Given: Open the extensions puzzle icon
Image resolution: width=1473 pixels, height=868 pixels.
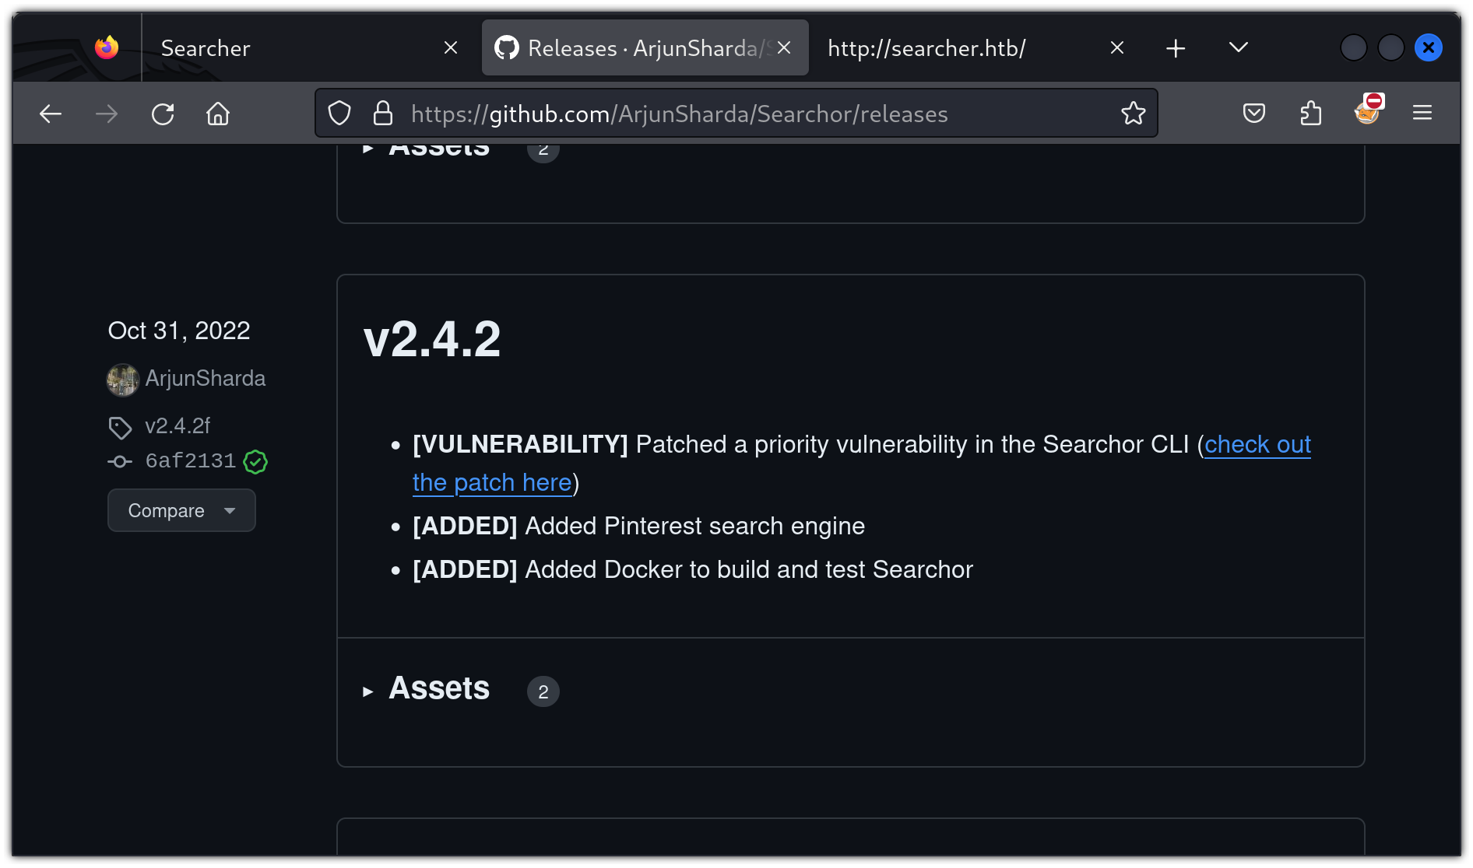Looking at the screenshot, I should 1311,114.
